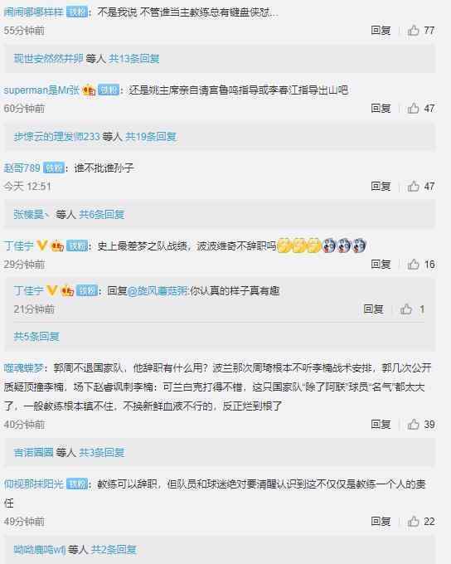This screenshot has width=451, height=564.
Task: Click thumbs-up on 赵哥789's comment
Action: coord(413,186)
